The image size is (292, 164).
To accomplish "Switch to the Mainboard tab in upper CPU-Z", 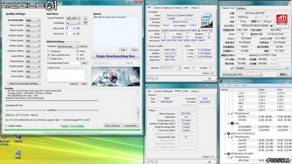I will [168, 8].
